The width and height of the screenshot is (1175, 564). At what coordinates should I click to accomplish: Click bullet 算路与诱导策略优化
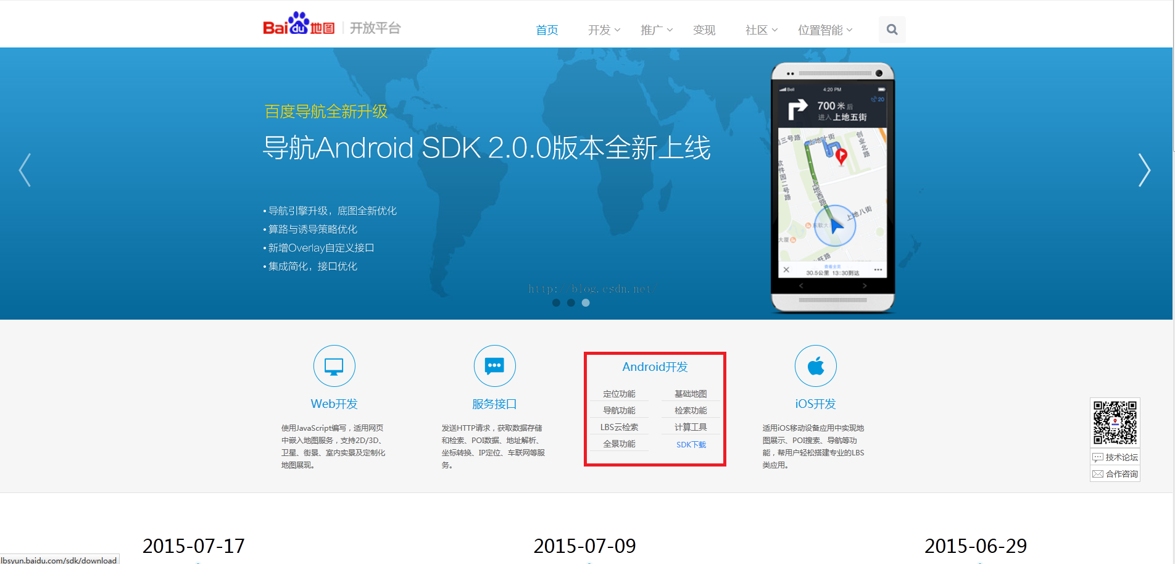310,230
